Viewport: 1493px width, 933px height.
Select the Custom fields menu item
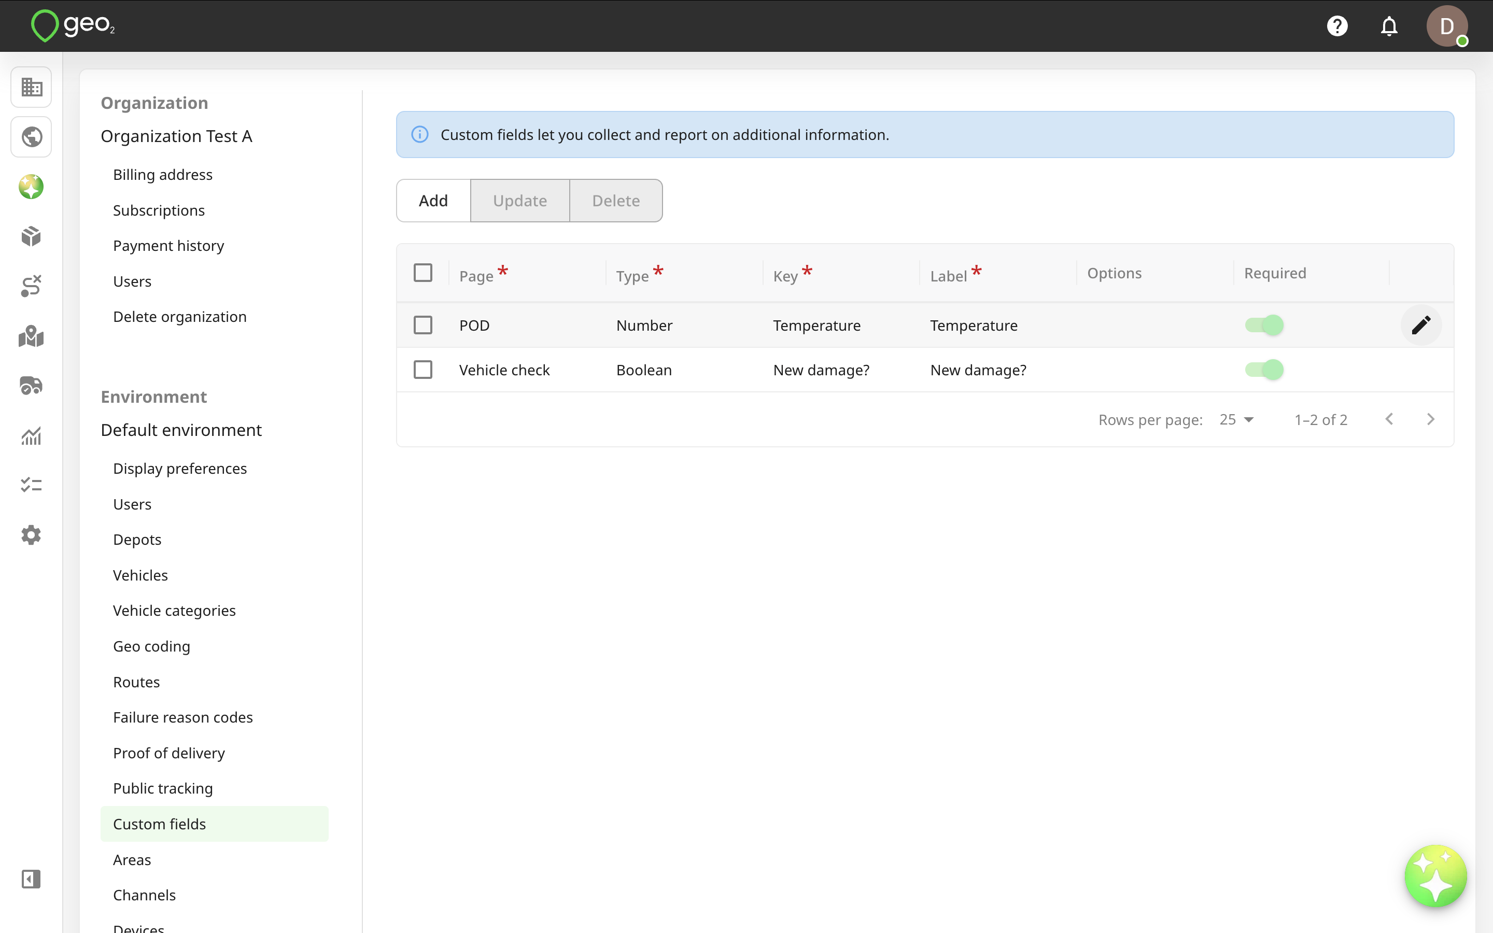pos(214,824)
